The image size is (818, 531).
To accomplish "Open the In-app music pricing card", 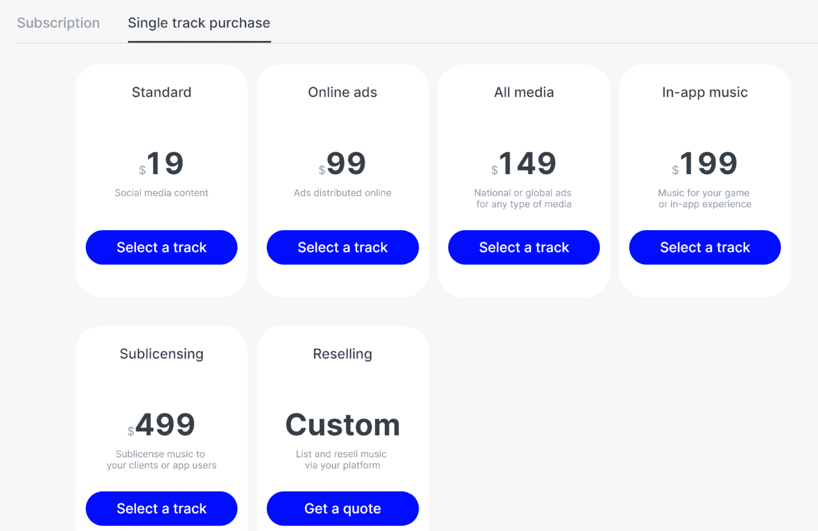I will (x=705, y=133).
